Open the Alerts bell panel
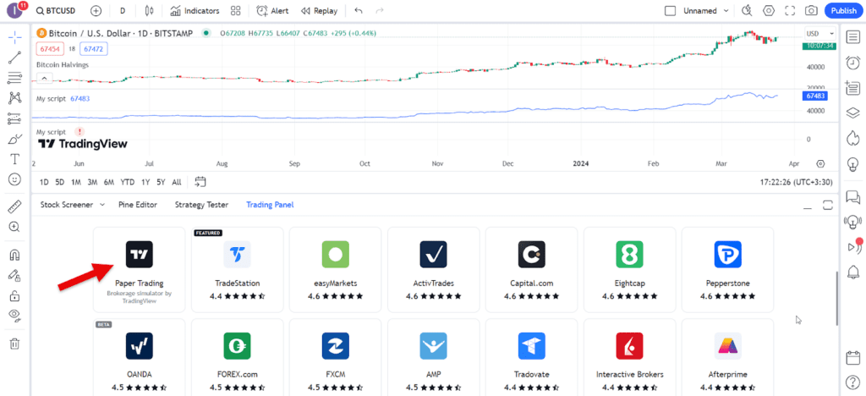866x396 pixels. click(x=852, y=271)
